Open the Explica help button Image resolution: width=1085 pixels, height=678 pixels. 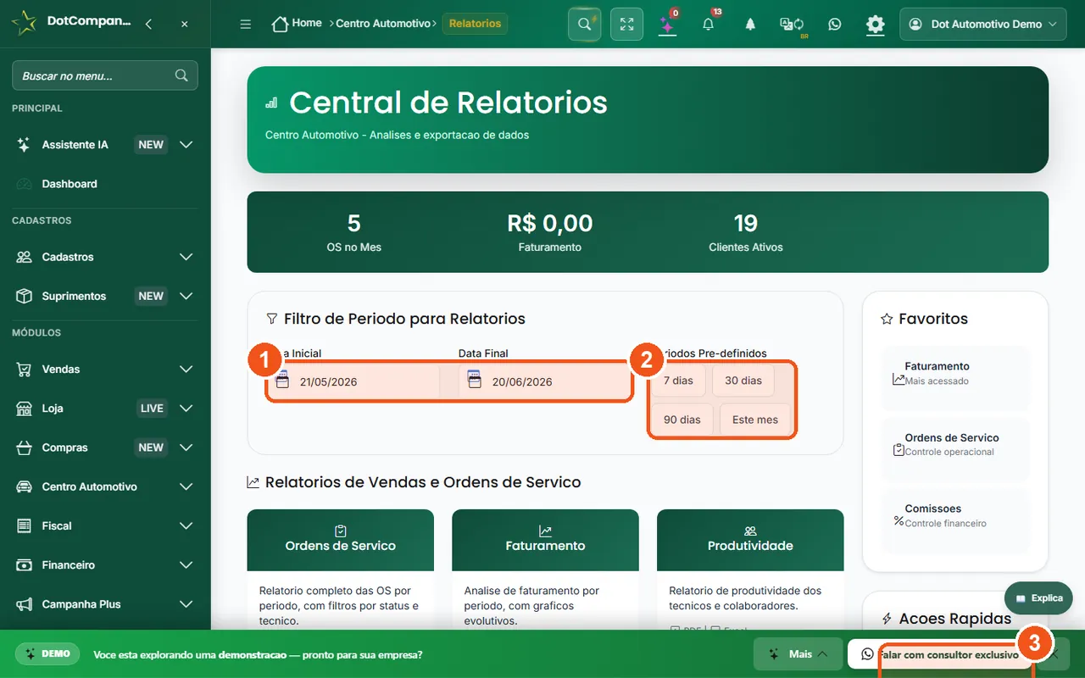coord(1038,597)
